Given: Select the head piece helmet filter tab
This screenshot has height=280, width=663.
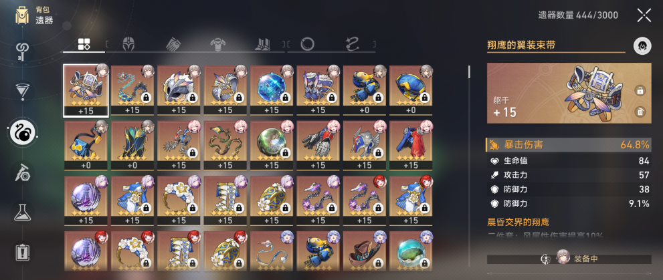Looking at the screenshot, I should (128, 43).
